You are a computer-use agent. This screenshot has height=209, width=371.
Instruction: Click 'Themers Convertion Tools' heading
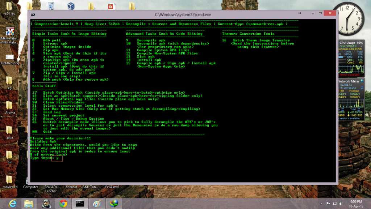click(248, 34)
